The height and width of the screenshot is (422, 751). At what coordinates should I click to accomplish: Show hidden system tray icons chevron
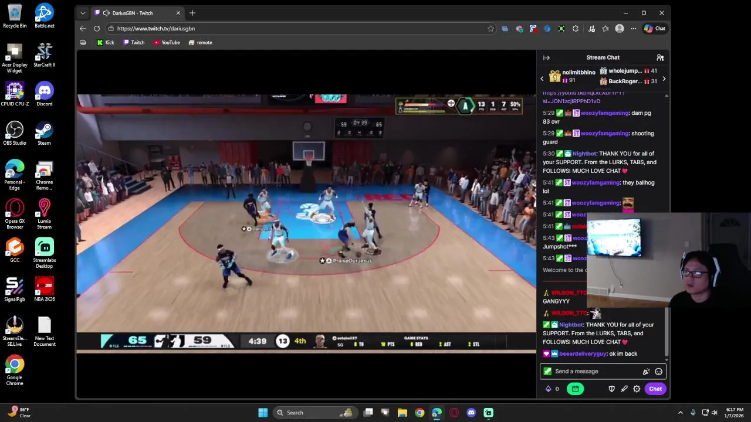click(680, 413)
